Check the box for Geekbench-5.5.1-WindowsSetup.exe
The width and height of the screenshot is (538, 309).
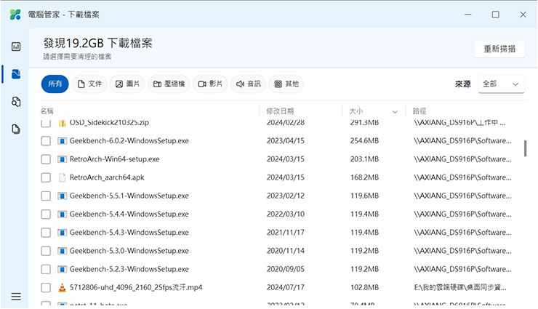(46, 196)
